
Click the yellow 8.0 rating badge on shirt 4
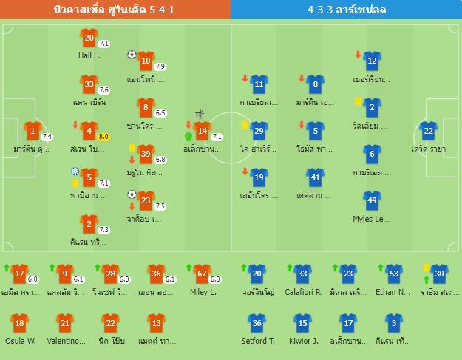[x=103, y=137]
